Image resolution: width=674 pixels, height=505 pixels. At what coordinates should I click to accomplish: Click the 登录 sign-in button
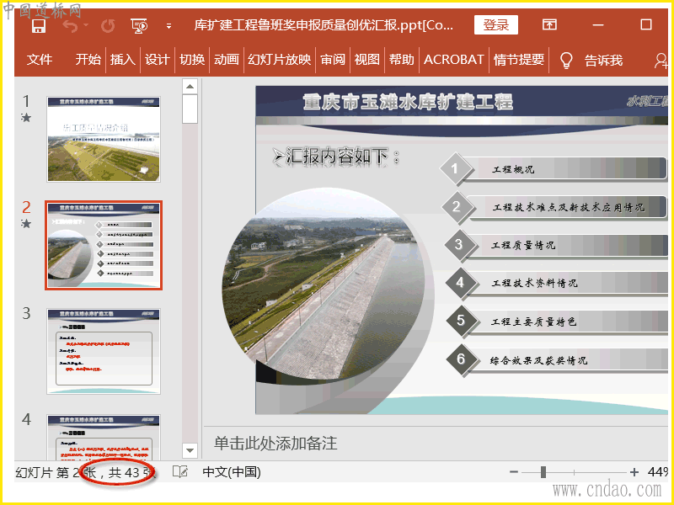496,25
